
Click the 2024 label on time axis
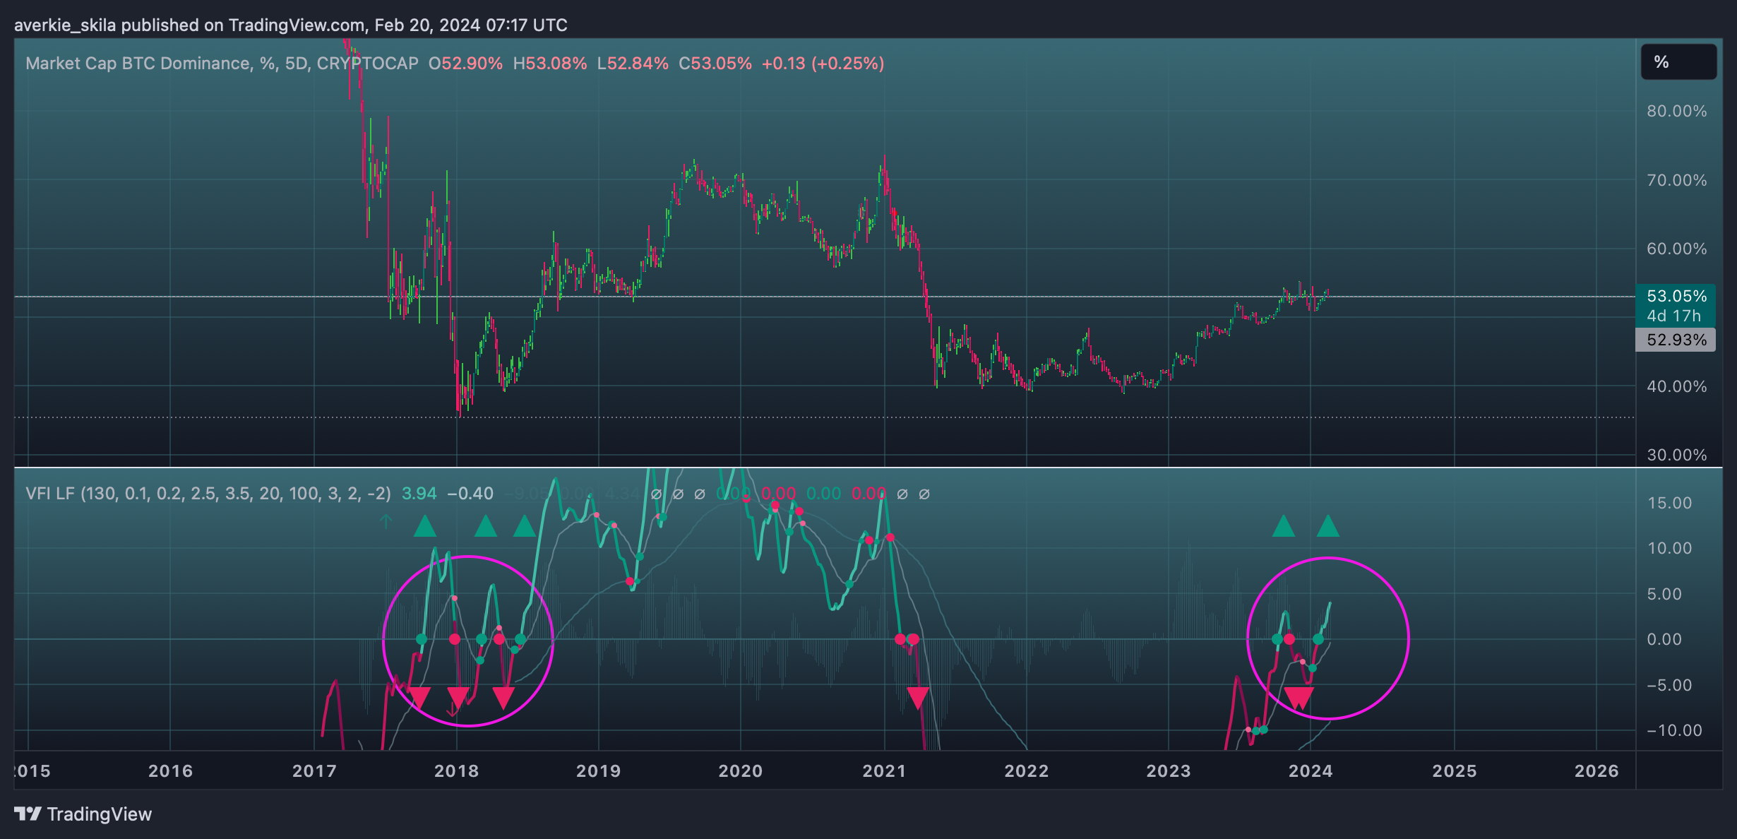click(x=1311, y=770)
